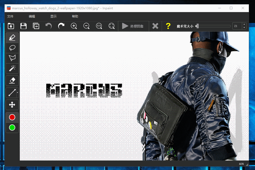This screenshot has width=255, height=170.
Task: Select the Marker tool in sidebar
Action: click(x=12, y=38)
